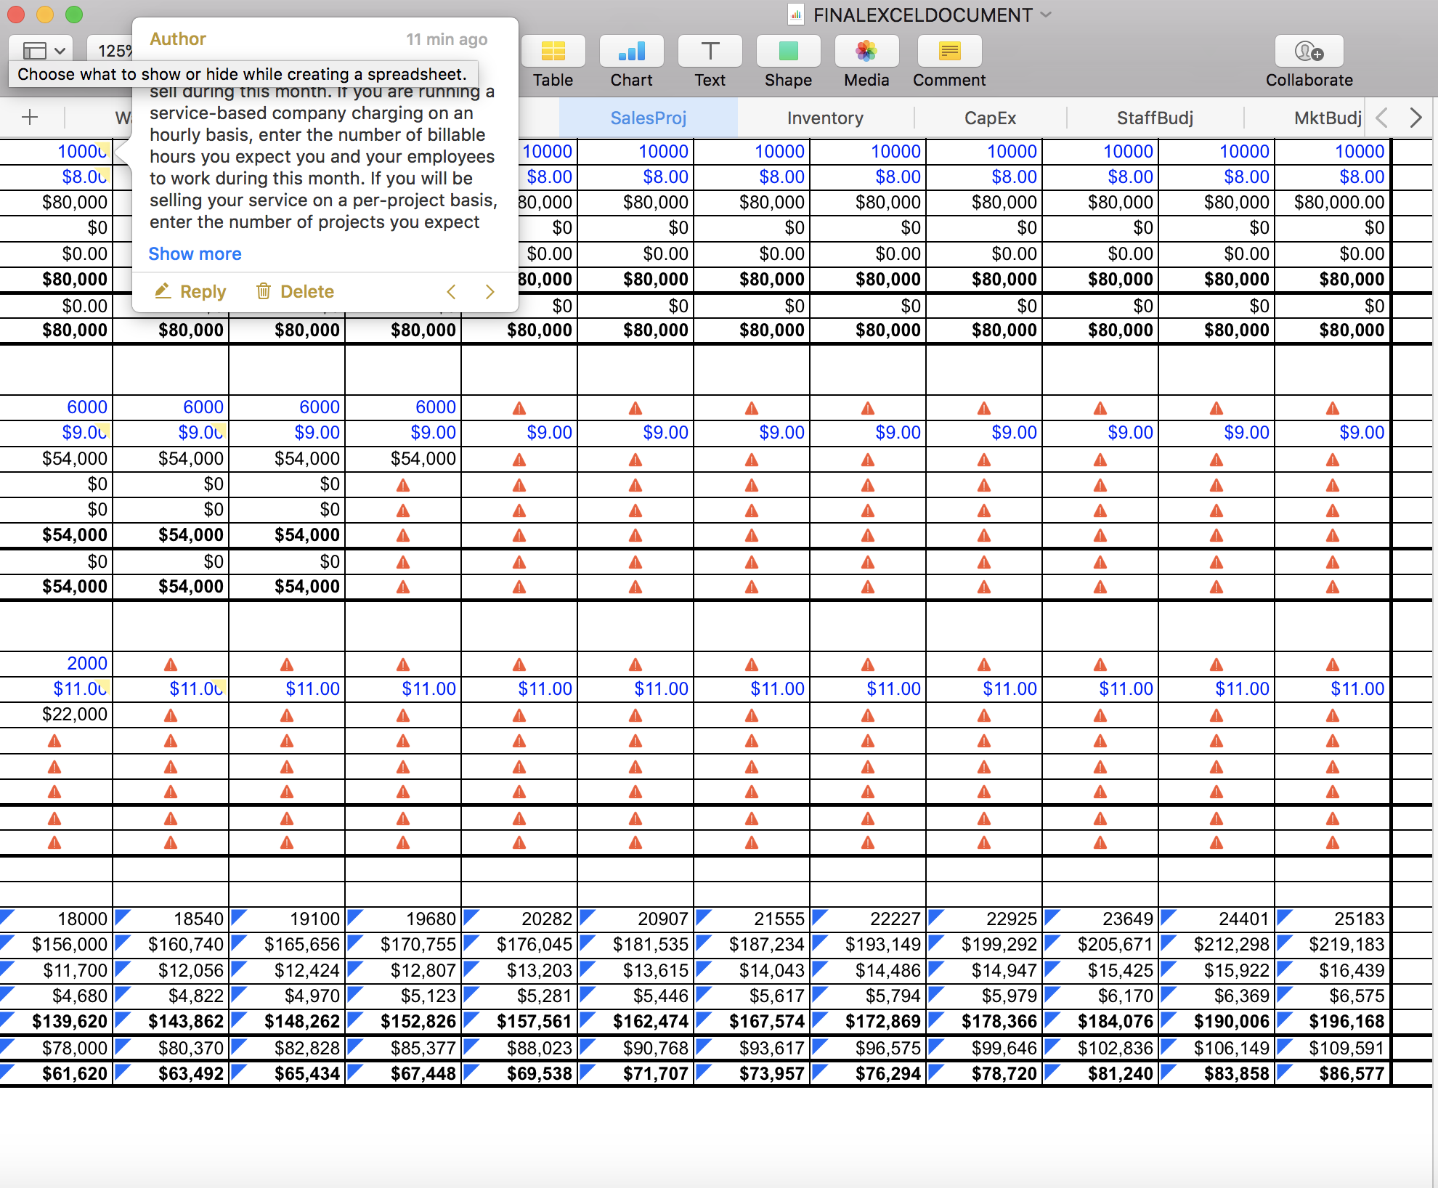Go to the previous comment

[451, 291]
